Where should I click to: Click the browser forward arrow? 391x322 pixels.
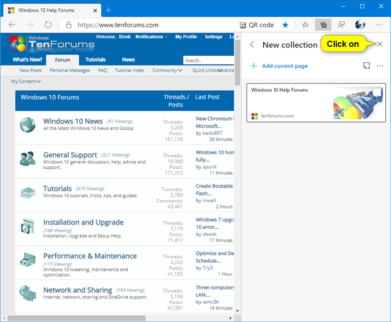[x=30, y=24]
